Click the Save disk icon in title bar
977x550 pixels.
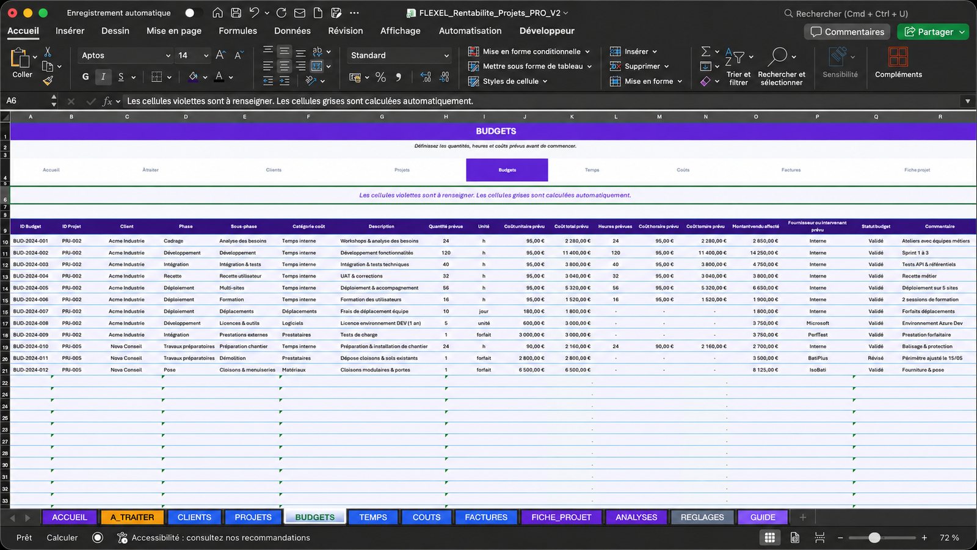click(x=236, y=13)
